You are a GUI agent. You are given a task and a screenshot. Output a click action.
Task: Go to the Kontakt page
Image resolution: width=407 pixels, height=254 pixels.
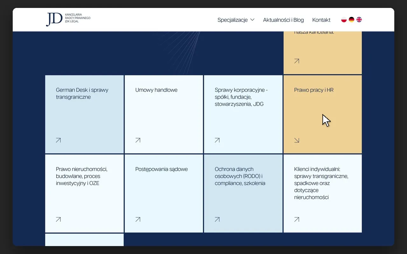point(321,20)
